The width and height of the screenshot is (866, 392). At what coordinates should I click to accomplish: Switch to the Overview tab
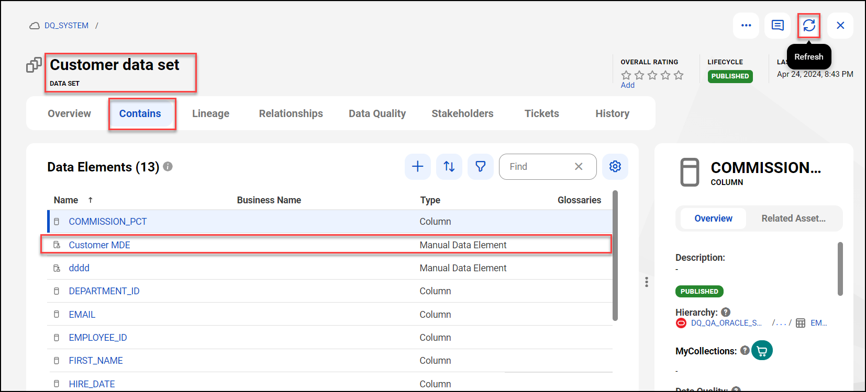[69, 113]
